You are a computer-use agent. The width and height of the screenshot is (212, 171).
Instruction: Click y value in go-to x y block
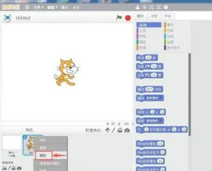162,112
